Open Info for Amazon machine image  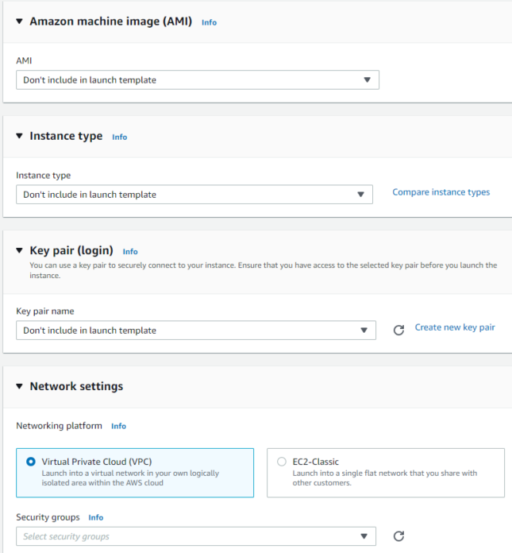point(209,22)
